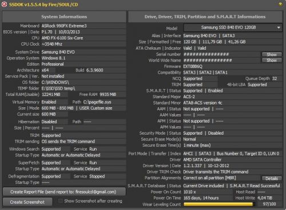Click Free RAM value 9935 MB
Screen dimensions: 286x210
[108, 95]
